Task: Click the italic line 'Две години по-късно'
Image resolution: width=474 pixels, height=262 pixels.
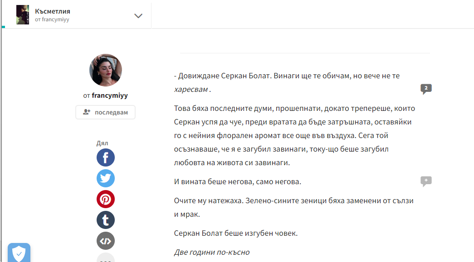Action: tap(212, 252)
